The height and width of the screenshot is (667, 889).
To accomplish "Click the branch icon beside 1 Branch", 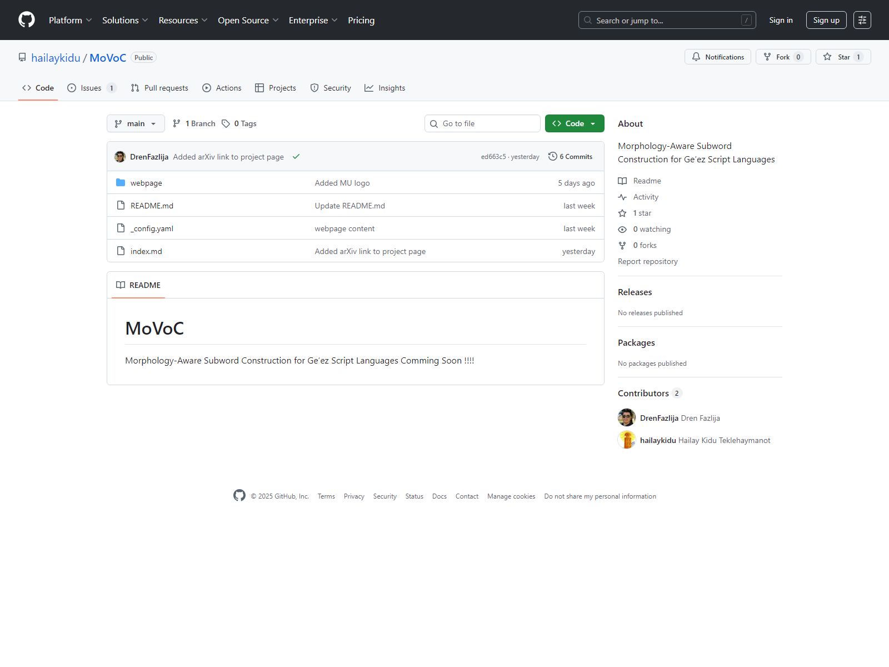I will [x=177, y=123].
